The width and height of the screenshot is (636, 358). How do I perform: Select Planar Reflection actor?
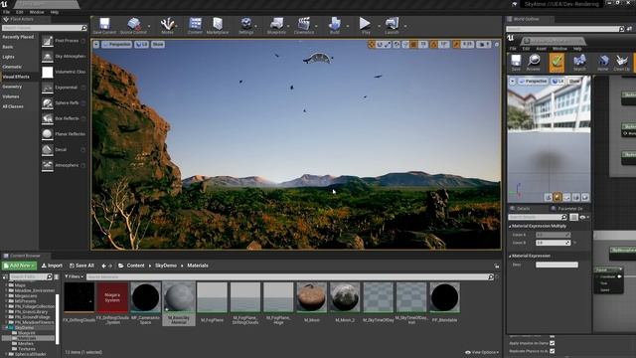[64, 134]
